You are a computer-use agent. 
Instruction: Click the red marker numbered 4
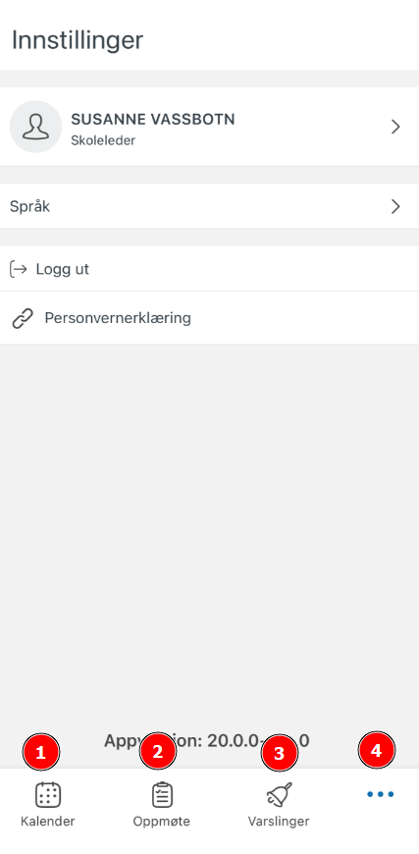[x=376, y=751]
